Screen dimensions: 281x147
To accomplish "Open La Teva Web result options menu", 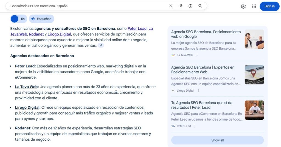I will [197, 55].
